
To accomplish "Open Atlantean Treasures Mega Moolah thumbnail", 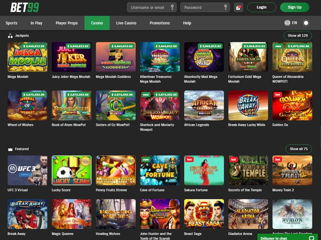I will 160,57.
